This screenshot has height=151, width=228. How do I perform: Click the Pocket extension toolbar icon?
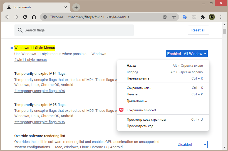point(194,17)
